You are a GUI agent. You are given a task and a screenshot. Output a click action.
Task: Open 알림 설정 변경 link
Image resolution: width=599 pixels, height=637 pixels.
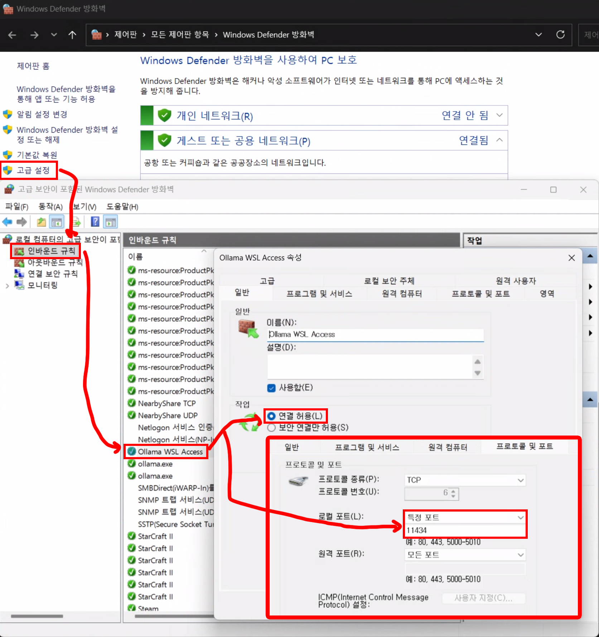point(42,114)
